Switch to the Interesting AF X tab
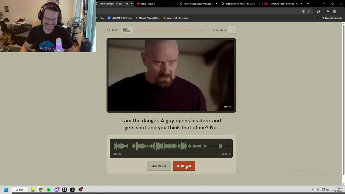This screenshot has width=345, height=194. tap(240, 4)
